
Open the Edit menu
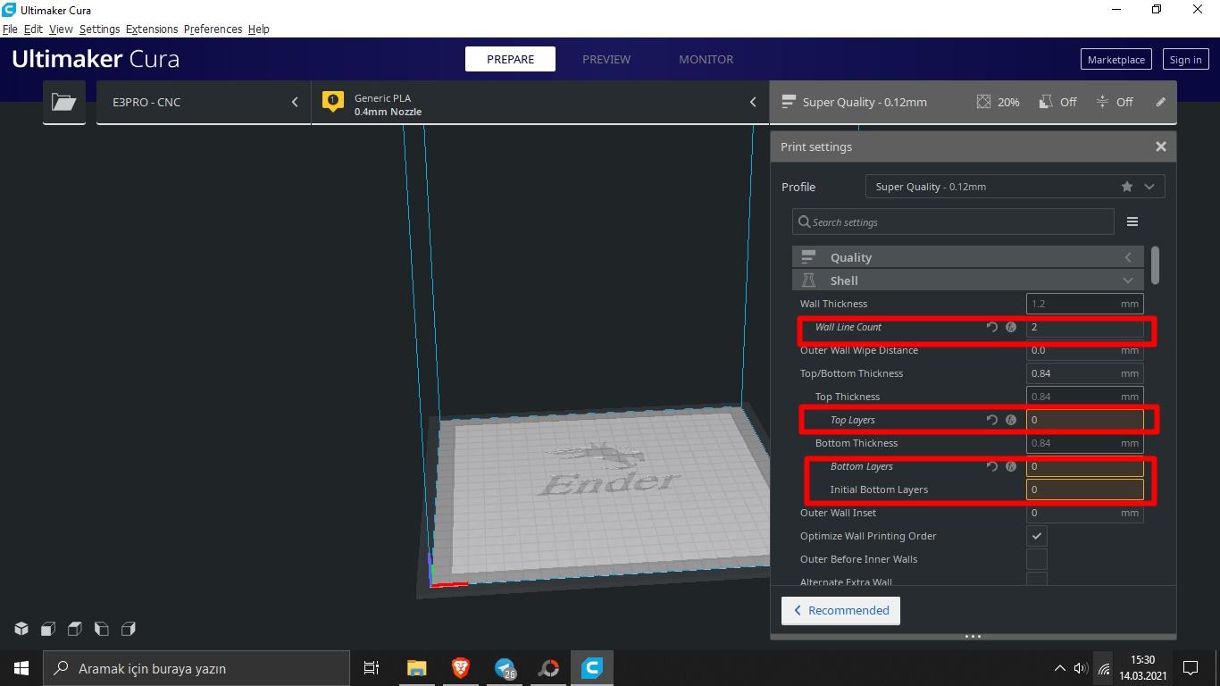pyautogui.click(x=33, y=29)
